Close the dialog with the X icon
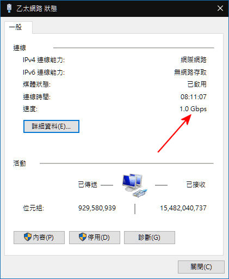 220,8
